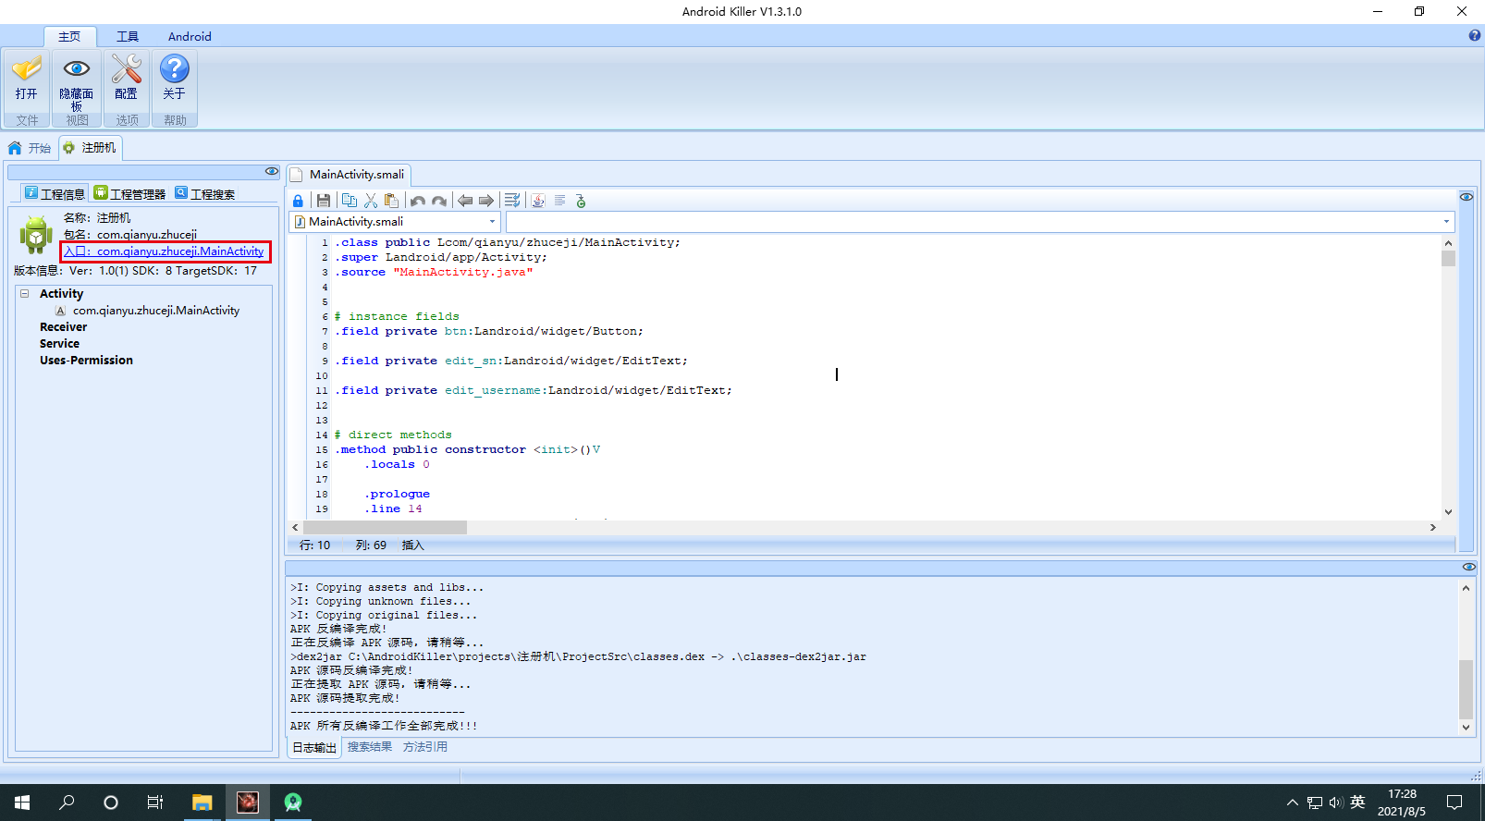Click the lock icon in the editor toolbar

tap(298, 201)
